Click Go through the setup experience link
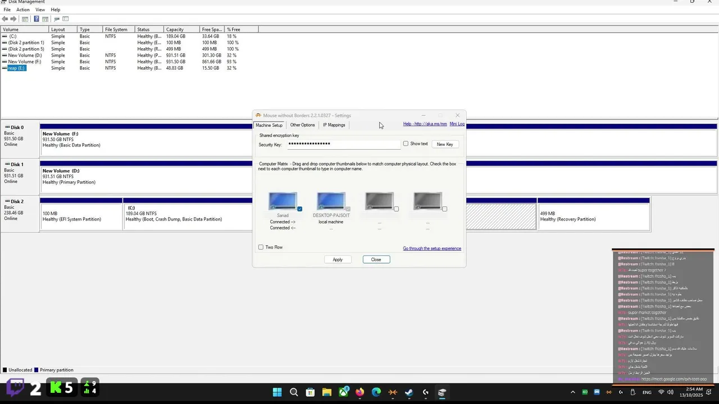The height and width of the screenshot is (404, 719). [432, 249]
